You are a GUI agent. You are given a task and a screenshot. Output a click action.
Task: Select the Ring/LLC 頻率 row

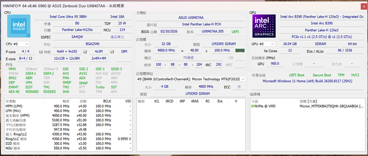coord(68,139)
